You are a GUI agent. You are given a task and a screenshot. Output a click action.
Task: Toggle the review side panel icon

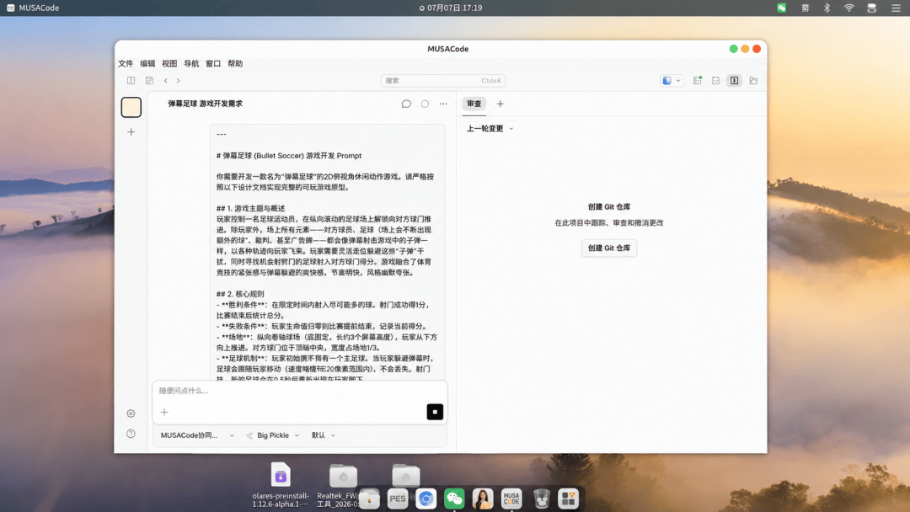pos(734,81)
